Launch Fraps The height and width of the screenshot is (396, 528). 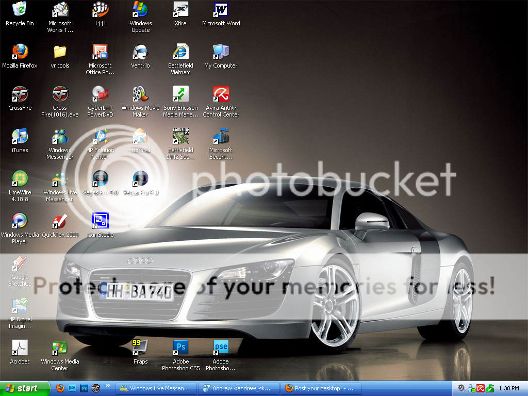(x=140, y=348)
